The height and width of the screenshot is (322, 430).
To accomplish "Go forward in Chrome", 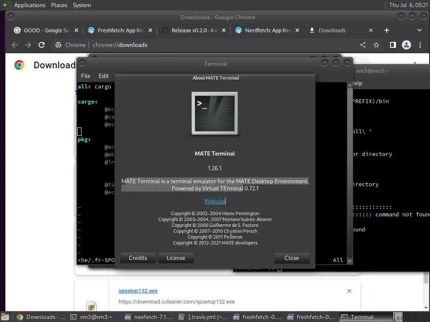I will (28, 45).
